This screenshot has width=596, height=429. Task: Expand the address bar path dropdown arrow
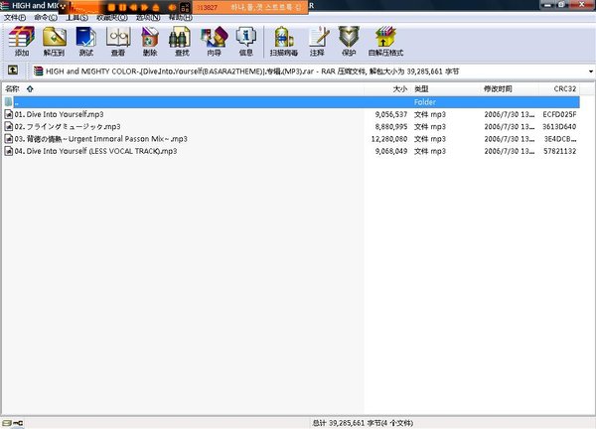[591, 71]
